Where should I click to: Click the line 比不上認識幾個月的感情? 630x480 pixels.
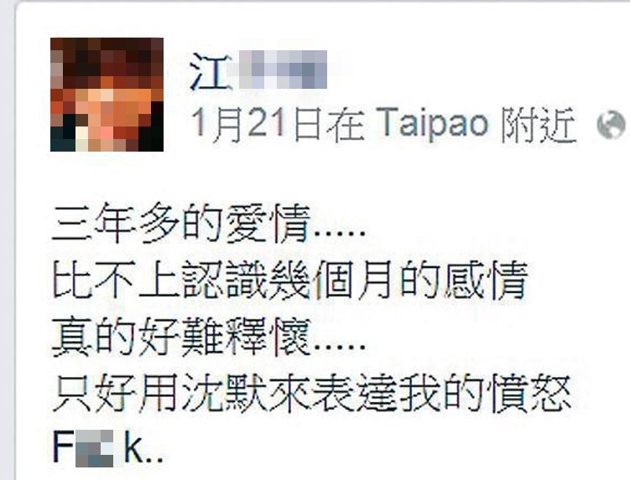coord(290,280)
